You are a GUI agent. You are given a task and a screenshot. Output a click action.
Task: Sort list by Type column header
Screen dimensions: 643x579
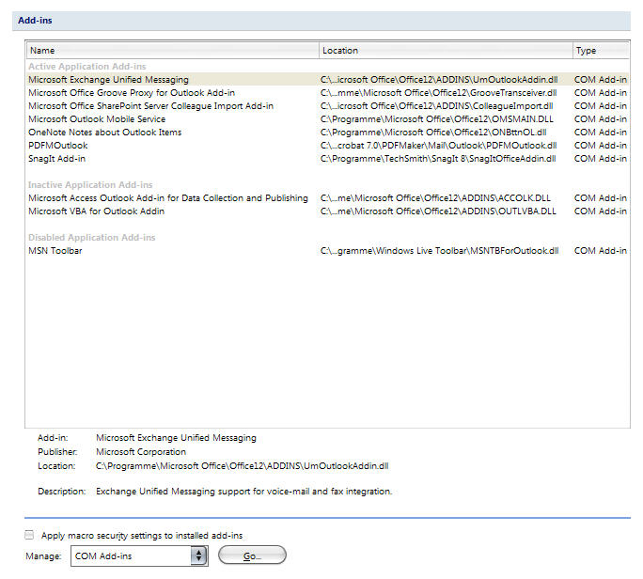pyautogui.click(x=600, y=50)
